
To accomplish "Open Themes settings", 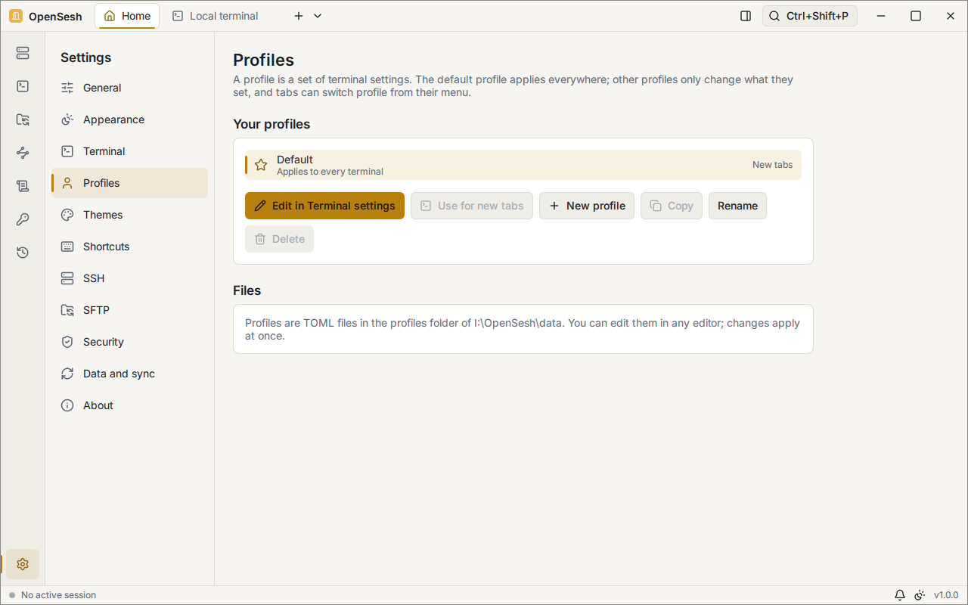I will tap(129, 215).
